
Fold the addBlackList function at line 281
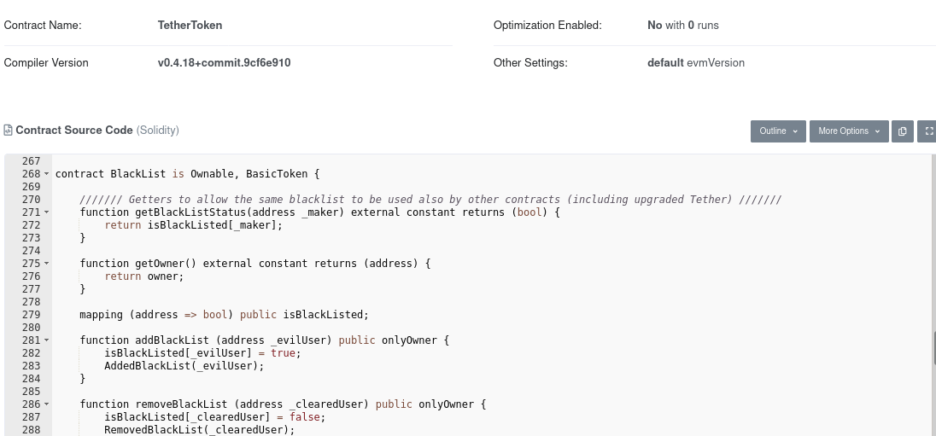[x=47, y=340]
